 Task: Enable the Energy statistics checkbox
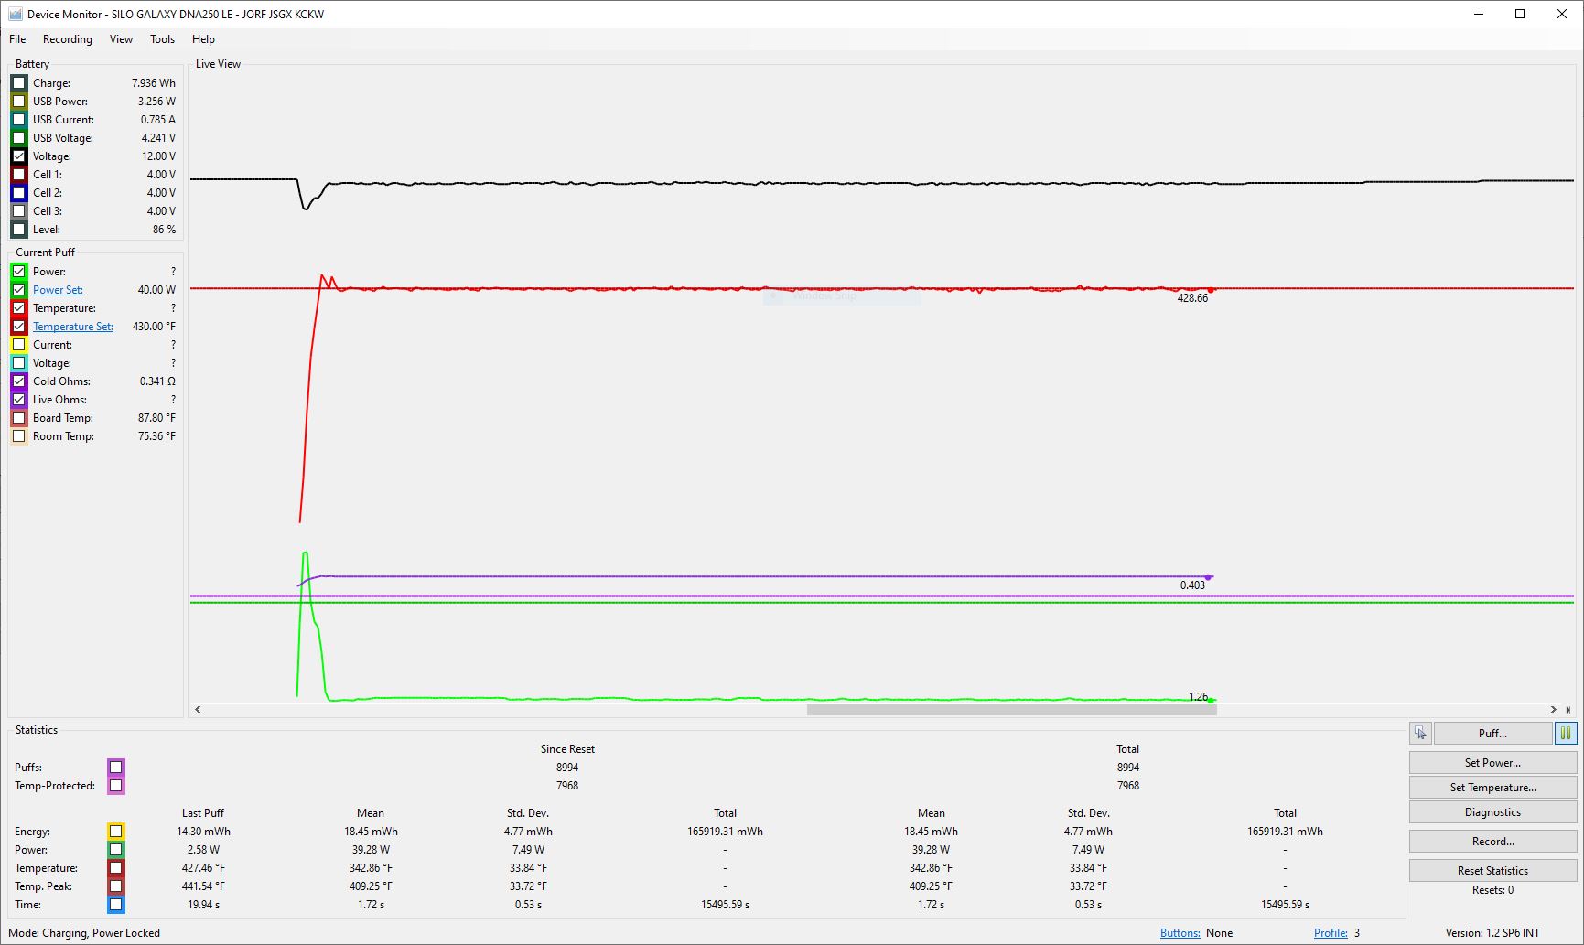[x=116, y=832]
